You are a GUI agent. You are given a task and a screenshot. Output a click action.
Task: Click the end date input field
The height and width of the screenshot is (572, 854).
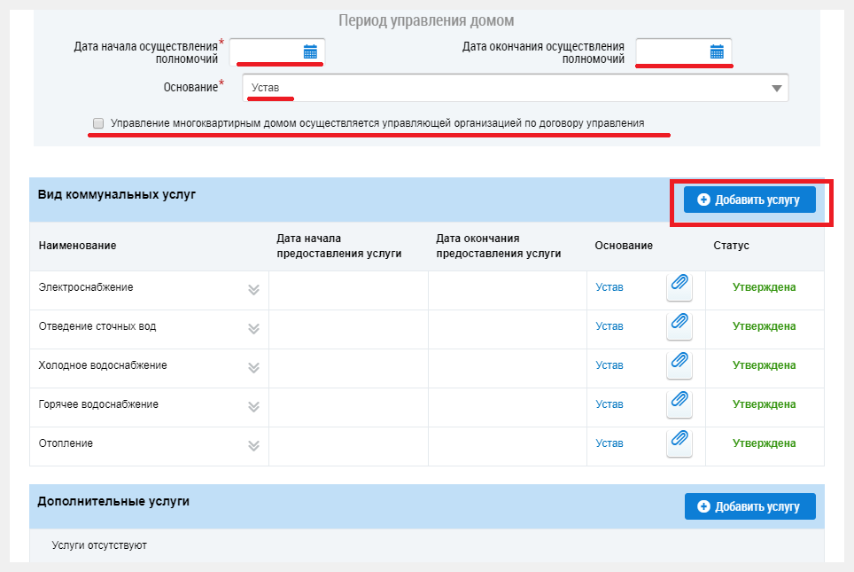tap(673, 51)
